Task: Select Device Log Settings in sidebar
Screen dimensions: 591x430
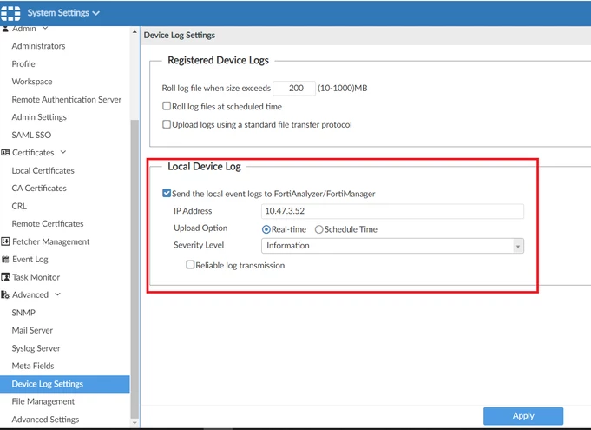Action: click(65, 384)
